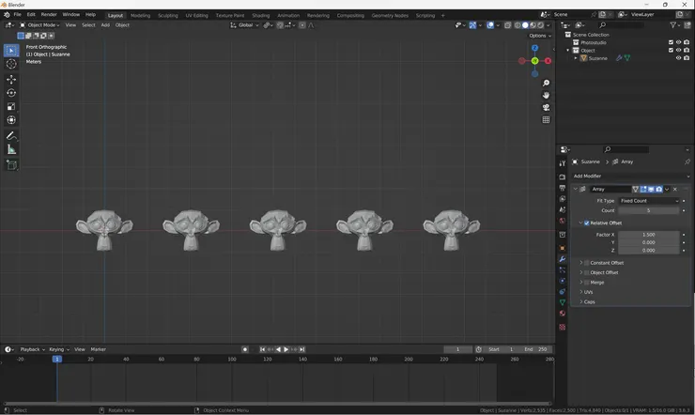Play the animation forward

coord(286,349)
